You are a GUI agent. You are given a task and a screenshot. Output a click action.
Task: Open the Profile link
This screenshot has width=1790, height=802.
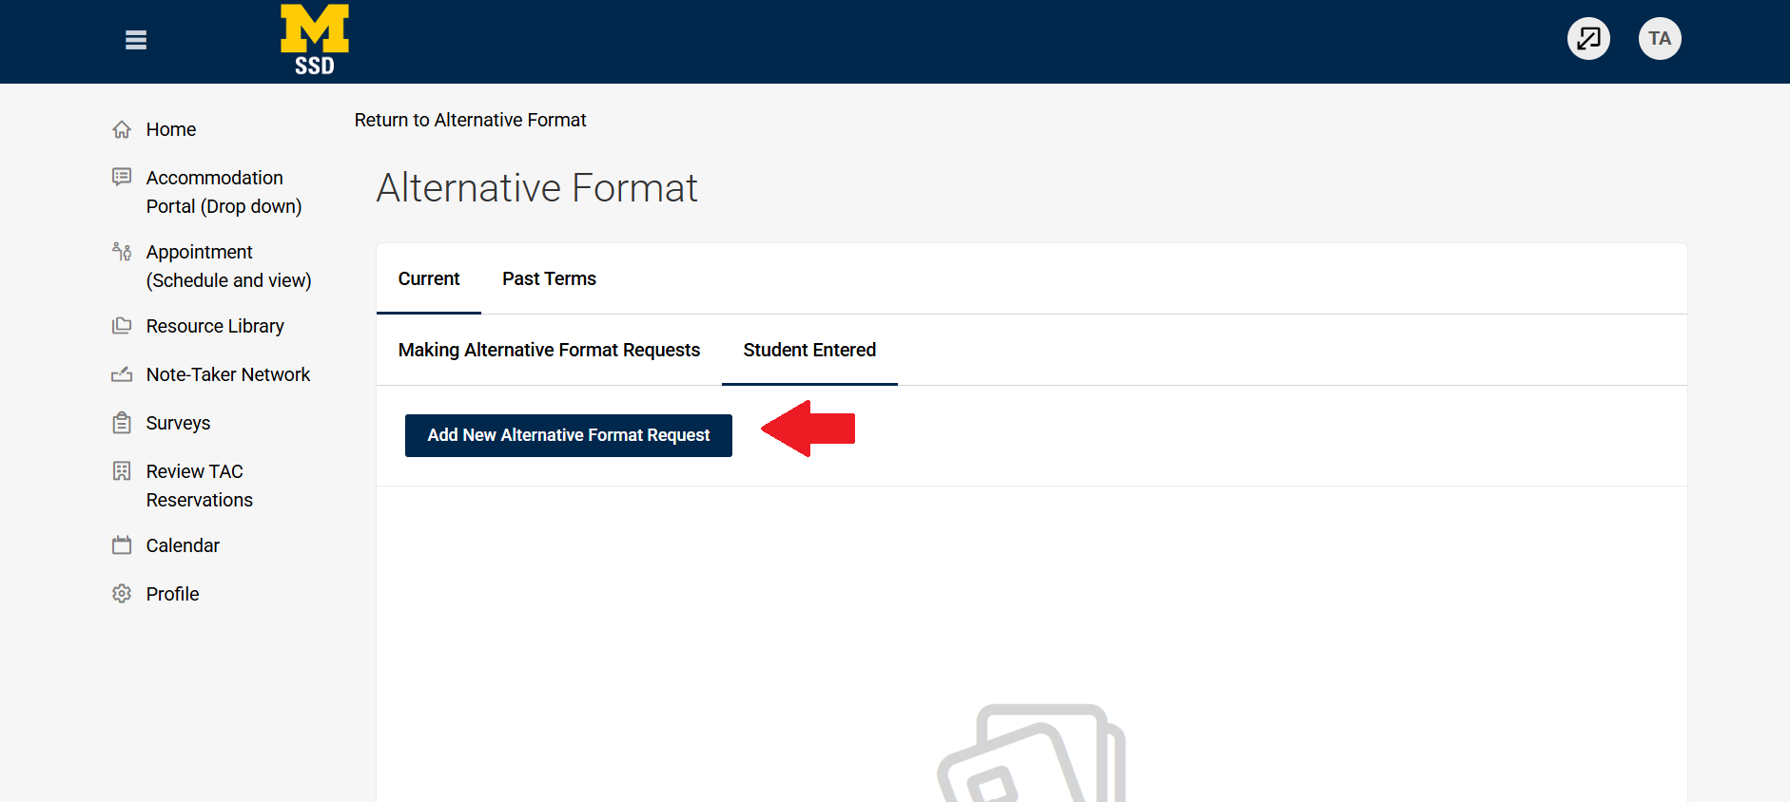172,594
